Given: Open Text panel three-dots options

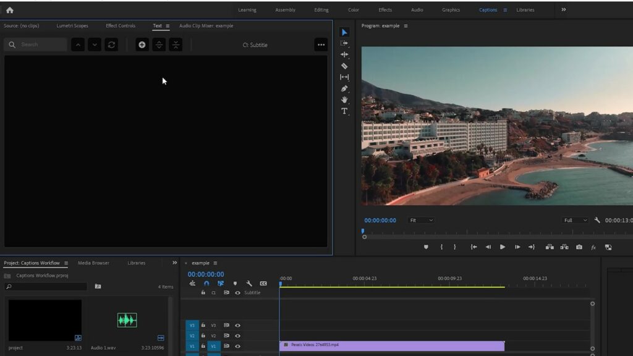Looking at the screenshot, I should 321,44.
